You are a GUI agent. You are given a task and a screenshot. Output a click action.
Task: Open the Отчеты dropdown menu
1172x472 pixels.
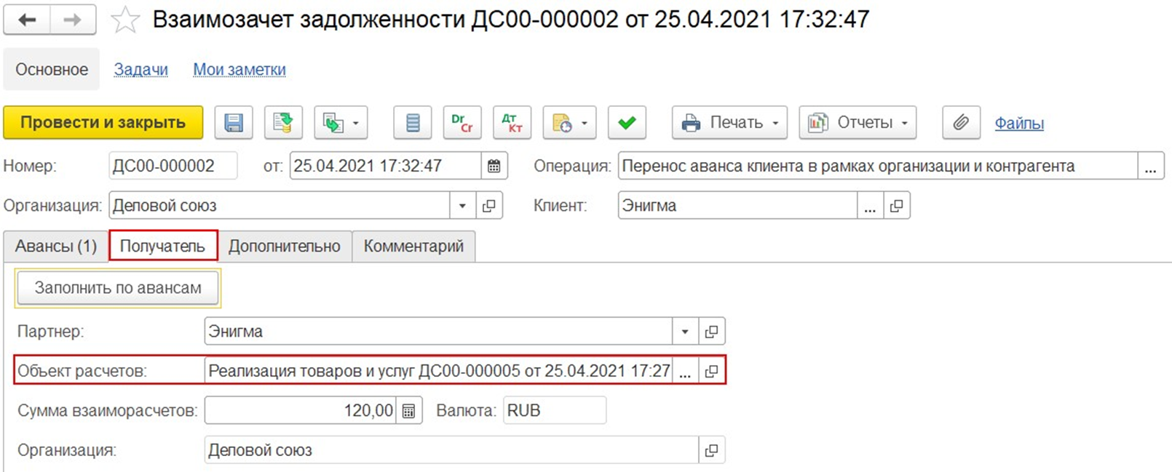pos(858,123)
